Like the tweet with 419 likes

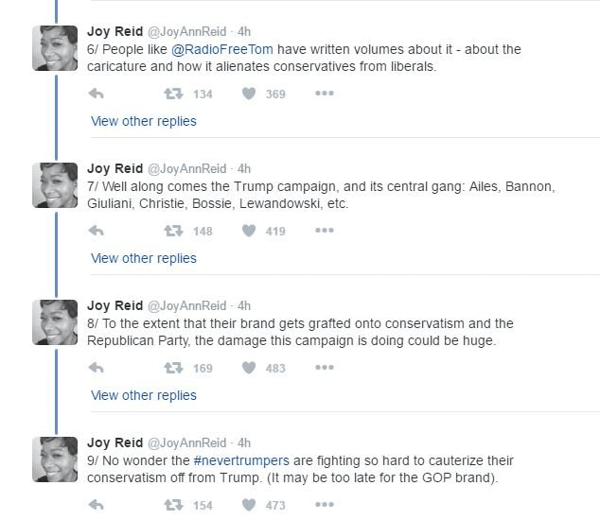tap(250, 231)
